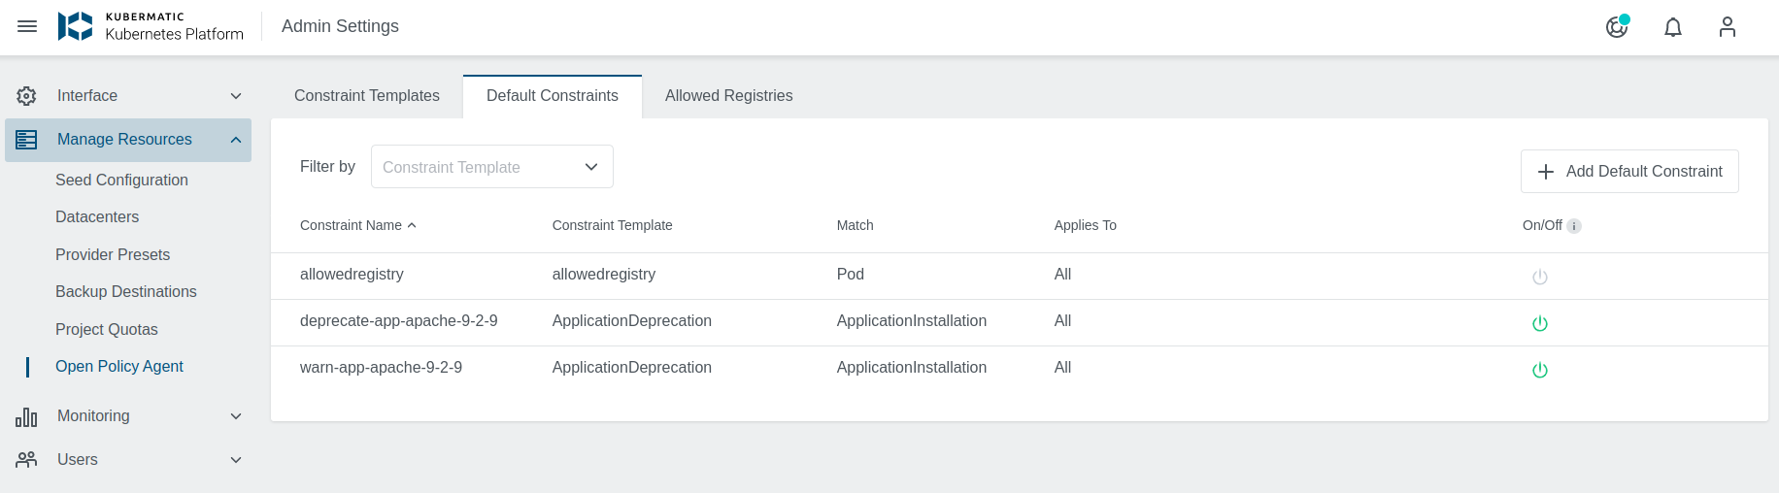This screenshot has height=493, width=1779.
Task: Collapse the Manage Resources section
Action: (235, 141)
